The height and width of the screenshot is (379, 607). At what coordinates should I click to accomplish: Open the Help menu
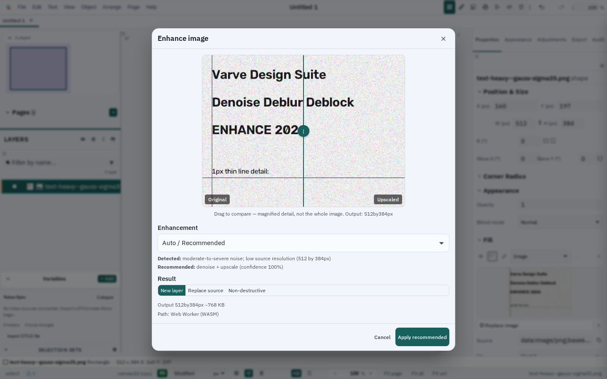tap(151, 7)
